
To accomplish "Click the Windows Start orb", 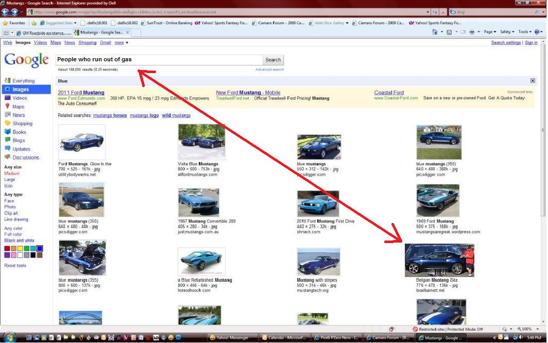I will coord(9,337).
